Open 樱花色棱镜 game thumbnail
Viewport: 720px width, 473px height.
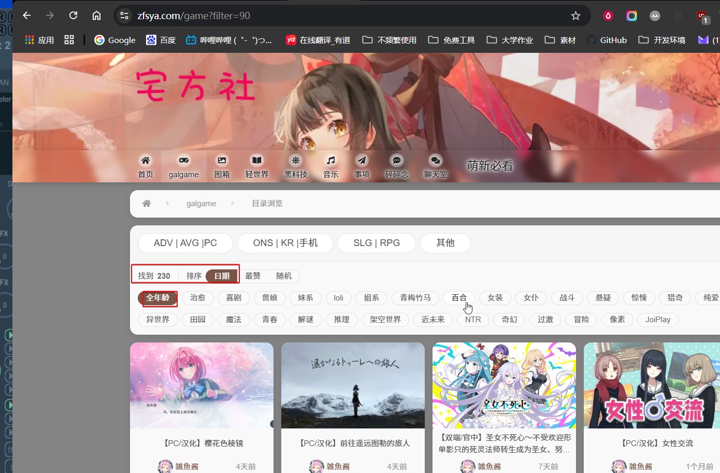(202, 385)
